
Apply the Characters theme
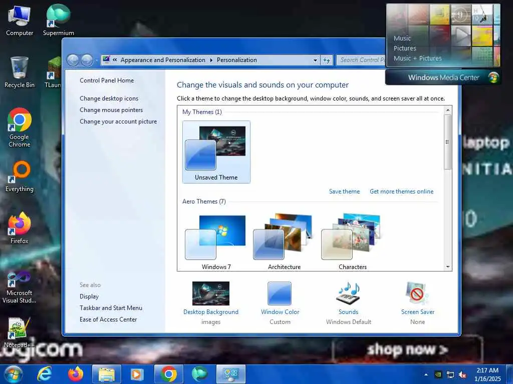pyautogui.click(x=352, y=241)
